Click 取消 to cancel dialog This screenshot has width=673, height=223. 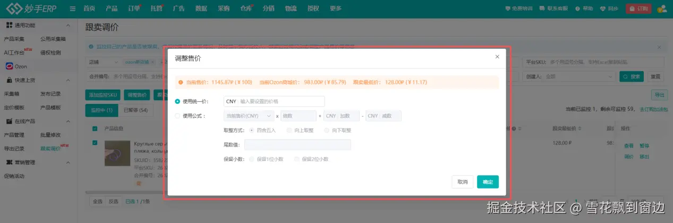tap(463, 182)
